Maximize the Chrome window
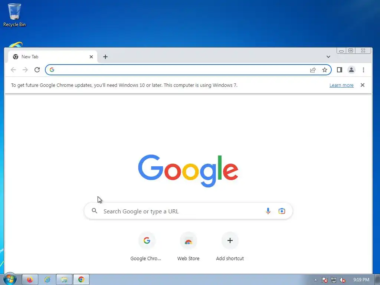The height and width of the screenshot is (285, 380). tap(350, 50)
